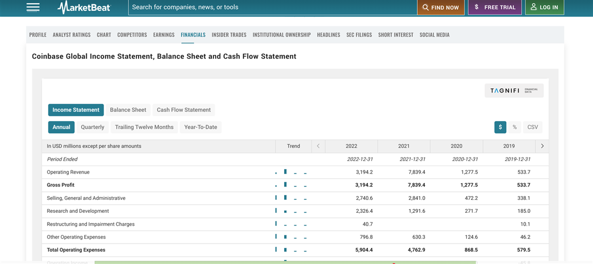Focus the company search input field

point(272,8)
